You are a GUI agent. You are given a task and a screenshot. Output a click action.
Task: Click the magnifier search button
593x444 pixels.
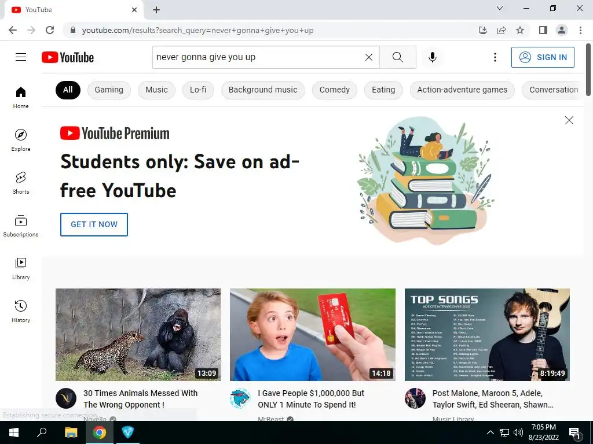(x=397, y=57)
